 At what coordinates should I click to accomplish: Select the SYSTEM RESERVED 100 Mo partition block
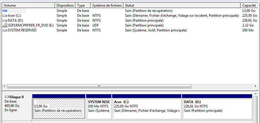point(99,107)
